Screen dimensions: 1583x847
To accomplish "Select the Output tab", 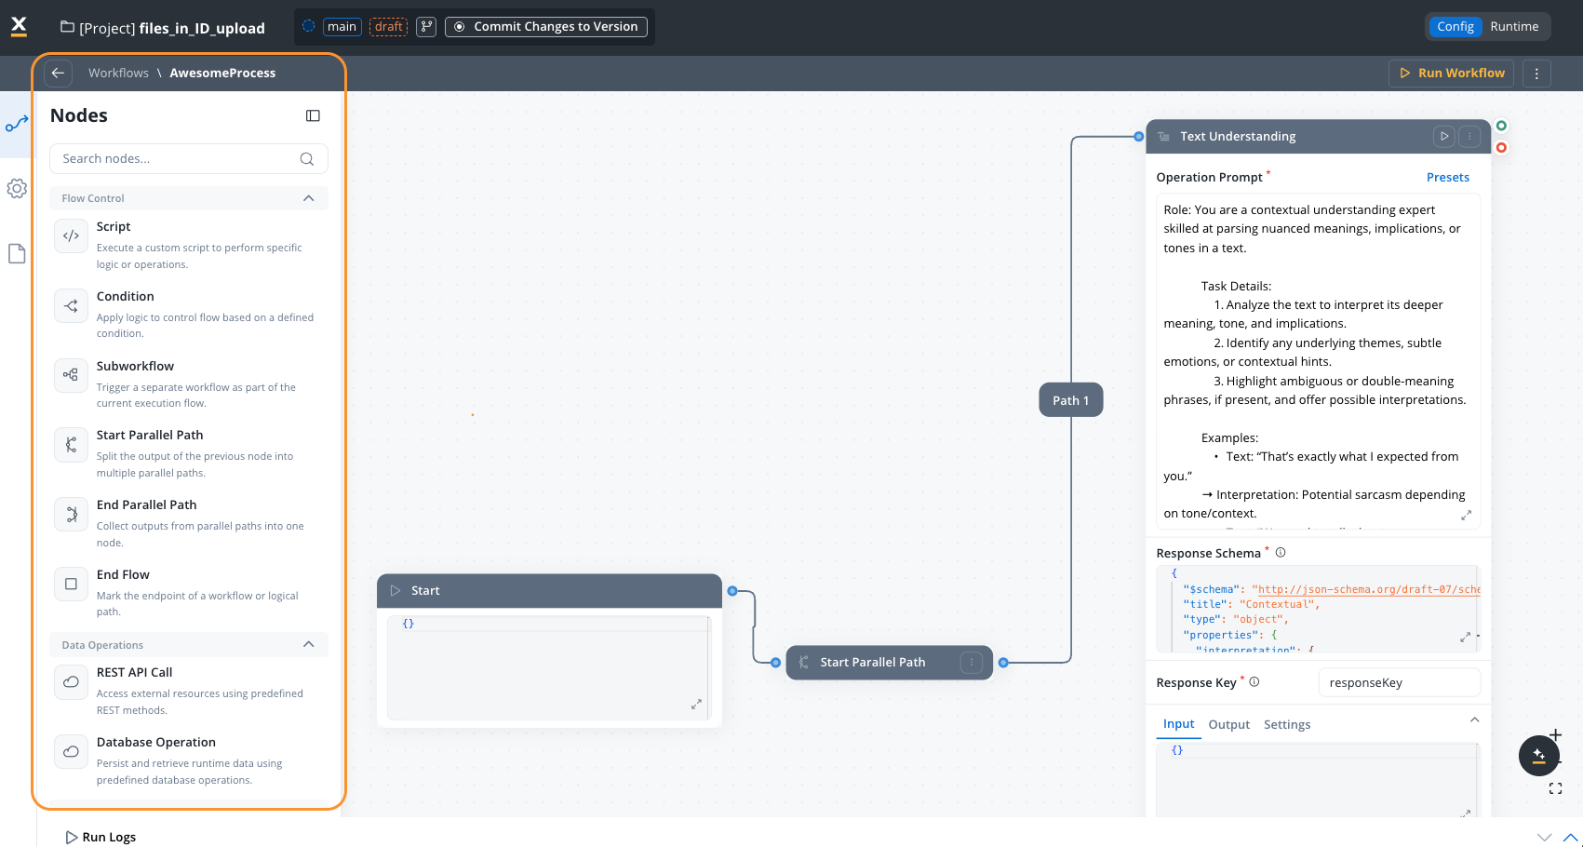I will tap(1228, 724).
